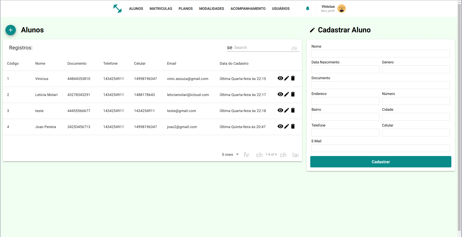
Task: View details of Leticia Molari row
Action: (x=280, y=94)
